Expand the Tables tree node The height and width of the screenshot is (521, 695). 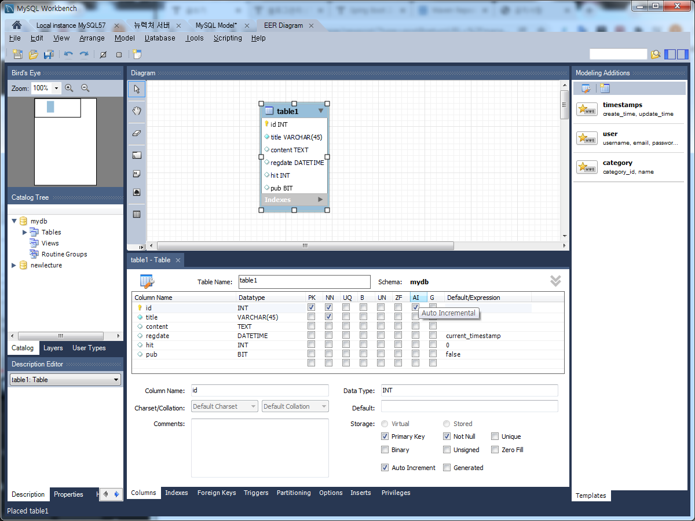point(25,232)
